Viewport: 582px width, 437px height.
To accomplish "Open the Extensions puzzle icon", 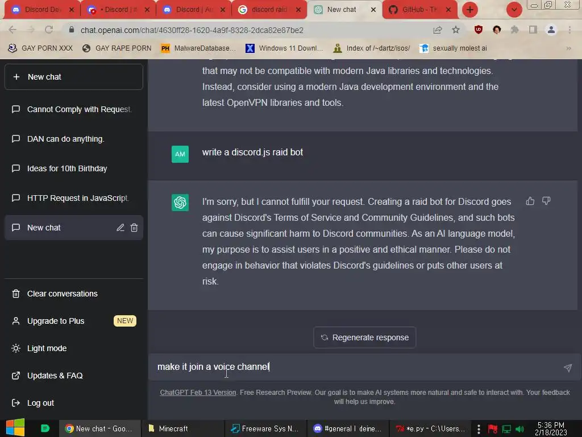I will pyautogui.click(x=514, y=30).
